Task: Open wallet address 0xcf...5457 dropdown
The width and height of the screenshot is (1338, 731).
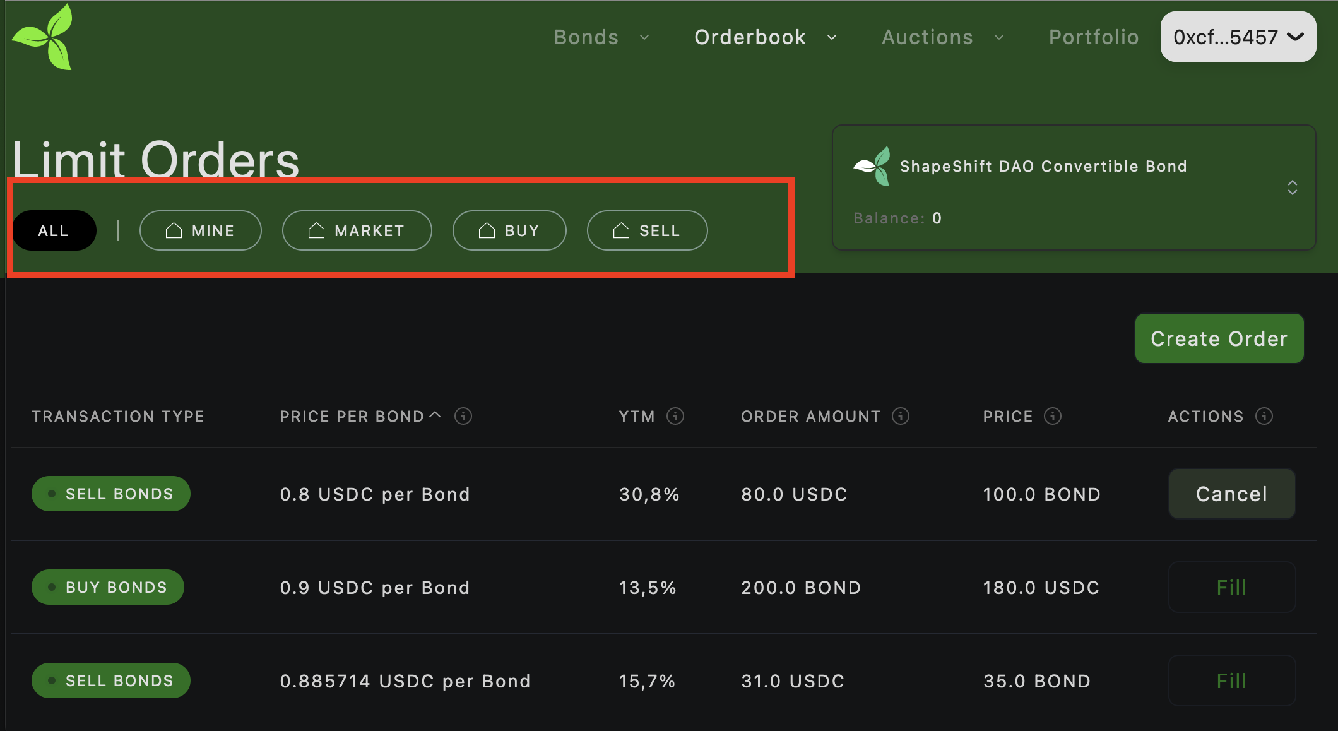Action: (1238, 37)
